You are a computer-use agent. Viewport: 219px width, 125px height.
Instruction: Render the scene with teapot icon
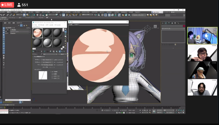pos(129,15)
